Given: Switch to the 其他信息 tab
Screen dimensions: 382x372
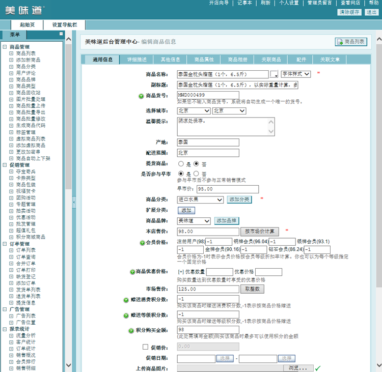Looking at the screenshot, I should coord(170,60).
